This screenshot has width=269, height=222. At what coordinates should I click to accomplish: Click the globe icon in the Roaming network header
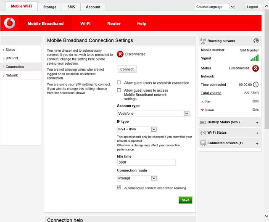[x=256, y=41]
